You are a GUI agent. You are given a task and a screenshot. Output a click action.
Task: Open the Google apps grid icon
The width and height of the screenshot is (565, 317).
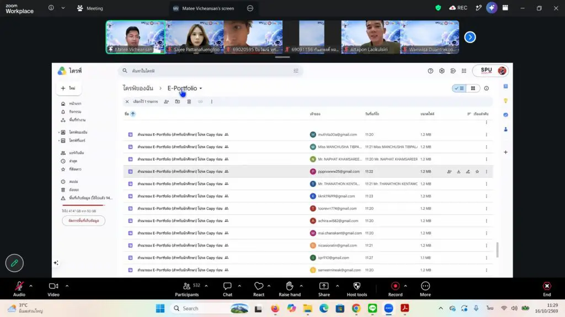[464, 71]
